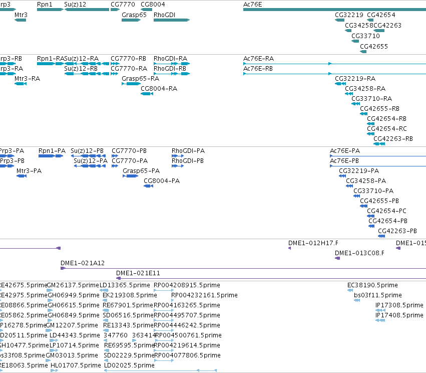Select the CG33710-RA transcript label

(371, 99)
